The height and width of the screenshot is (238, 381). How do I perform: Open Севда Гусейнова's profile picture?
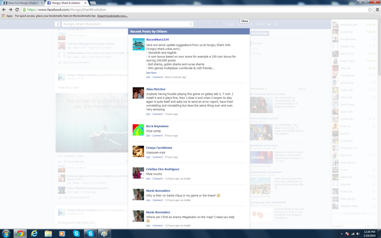[x=139, y=152]
